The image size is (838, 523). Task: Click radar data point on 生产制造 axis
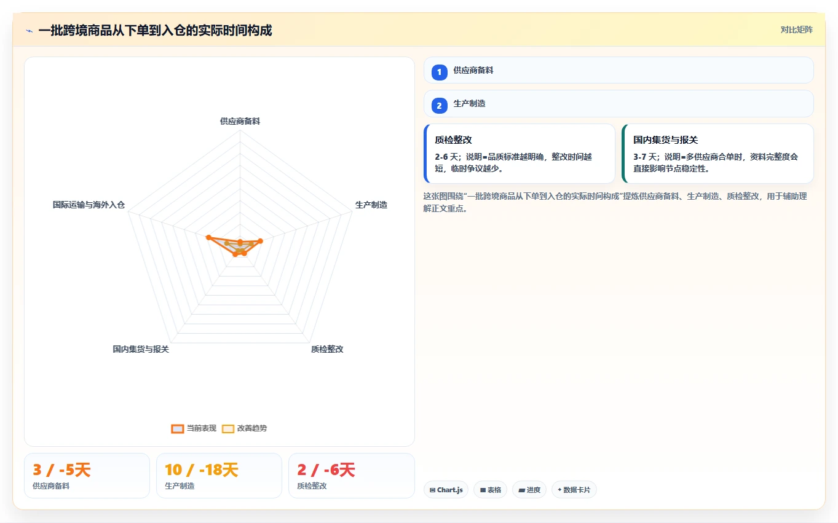260,241
